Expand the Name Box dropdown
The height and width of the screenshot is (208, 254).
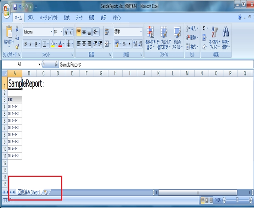click(39, 65)
